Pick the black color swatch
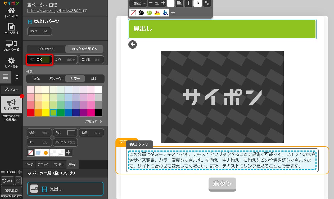The height and width of the screenshot is (199, 334). [x=98, y=113]
